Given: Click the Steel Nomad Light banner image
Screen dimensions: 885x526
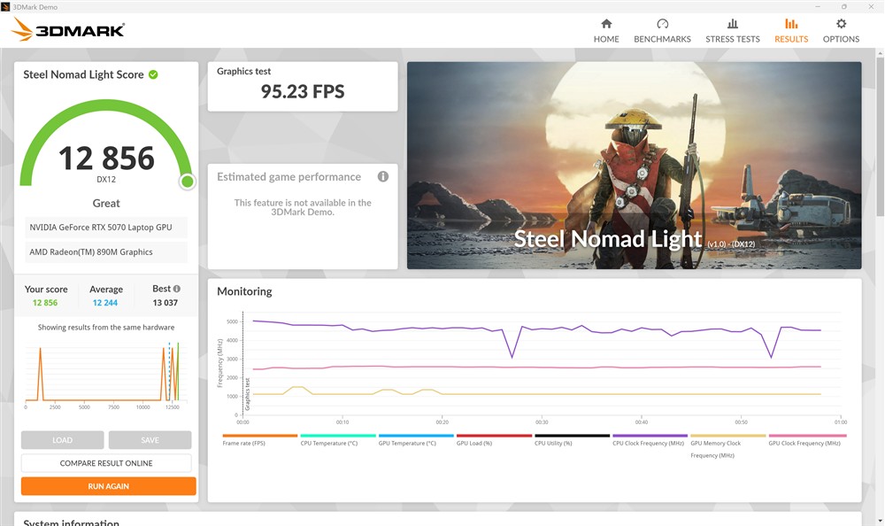Looking at the screenshot, I should (x=634, y=165).
